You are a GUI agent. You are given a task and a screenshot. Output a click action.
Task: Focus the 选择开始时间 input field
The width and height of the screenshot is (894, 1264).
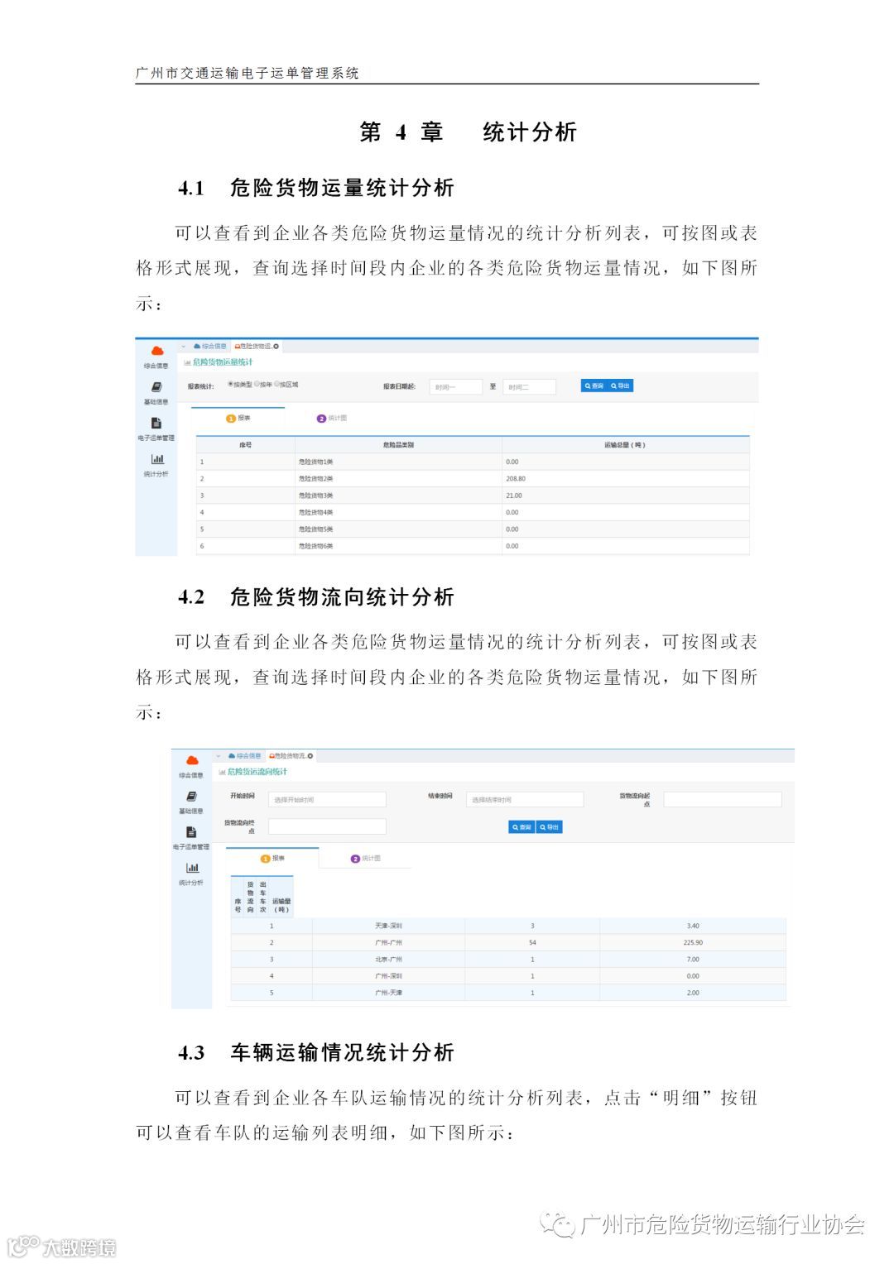coord(327,800)
